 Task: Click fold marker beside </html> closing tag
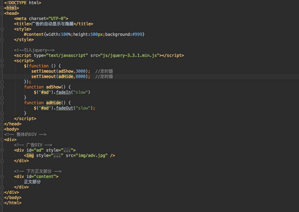coord(2,203)
